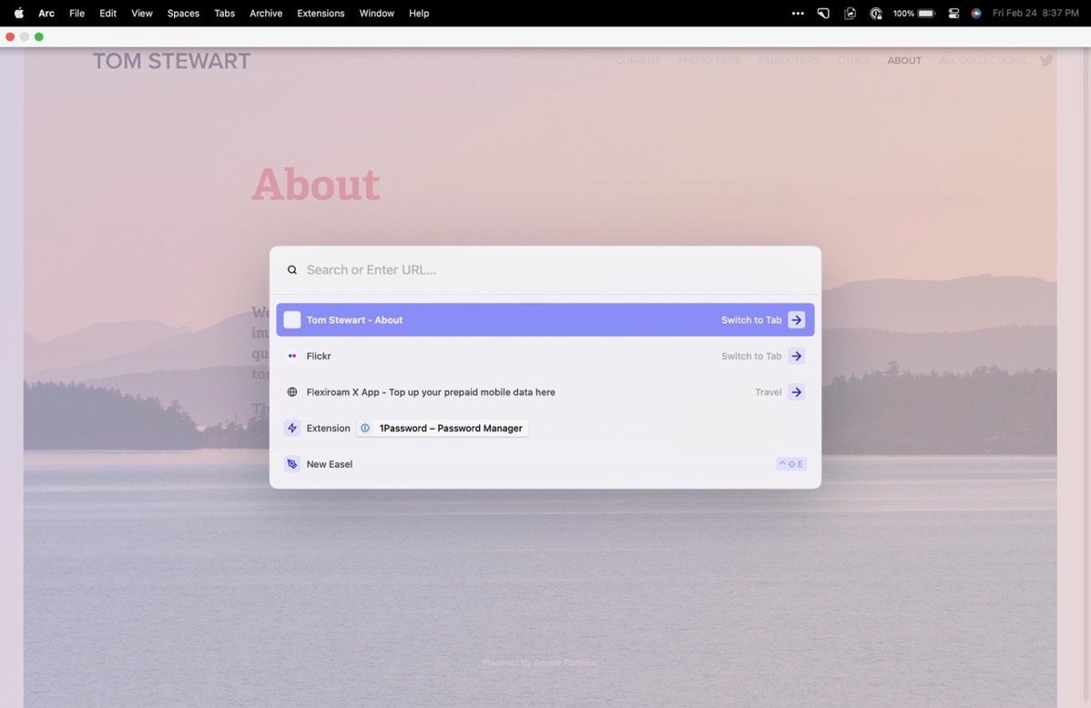Open the Apple menu
This screenshot has width=1091, height=708.
[x=19, y=14]
